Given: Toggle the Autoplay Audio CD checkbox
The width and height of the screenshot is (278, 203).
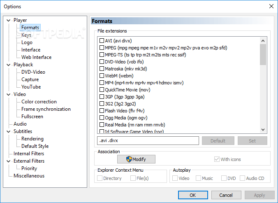Looking at the screenshot, I should 242,178.
